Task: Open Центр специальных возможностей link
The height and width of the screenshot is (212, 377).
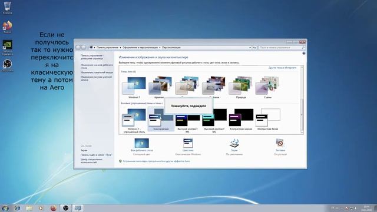Action: click(x=91, y=161)
